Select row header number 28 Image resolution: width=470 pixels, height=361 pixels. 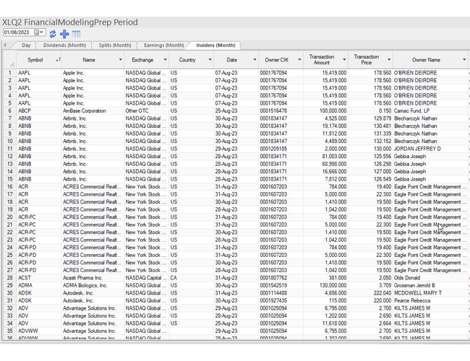(x=10, y=278)
